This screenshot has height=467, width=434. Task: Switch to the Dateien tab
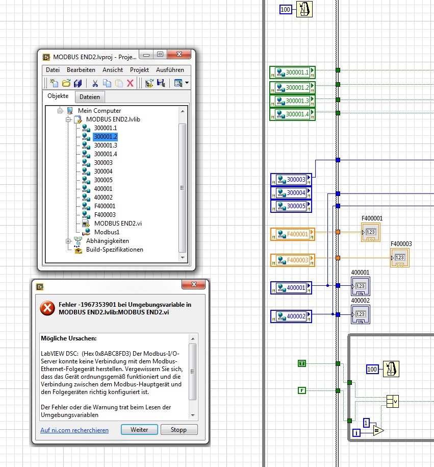[90, 97]
